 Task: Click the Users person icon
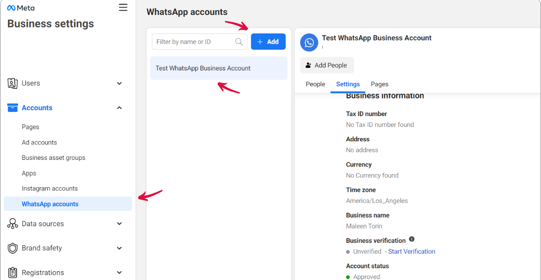point(13,83)
